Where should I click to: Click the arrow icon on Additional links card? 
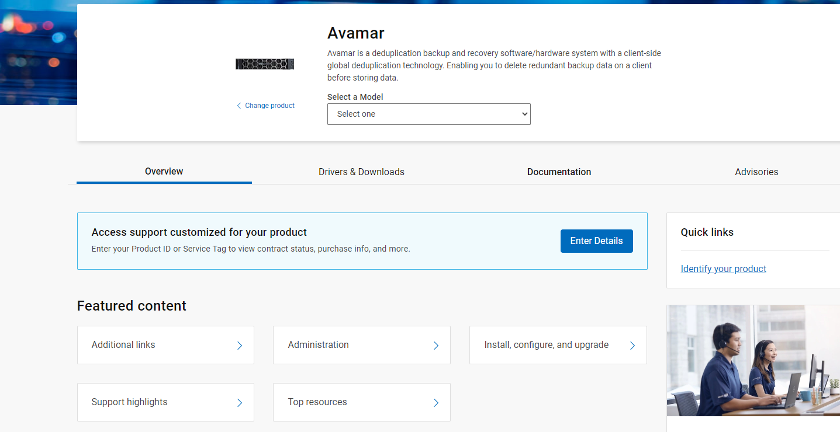point(239,345)
